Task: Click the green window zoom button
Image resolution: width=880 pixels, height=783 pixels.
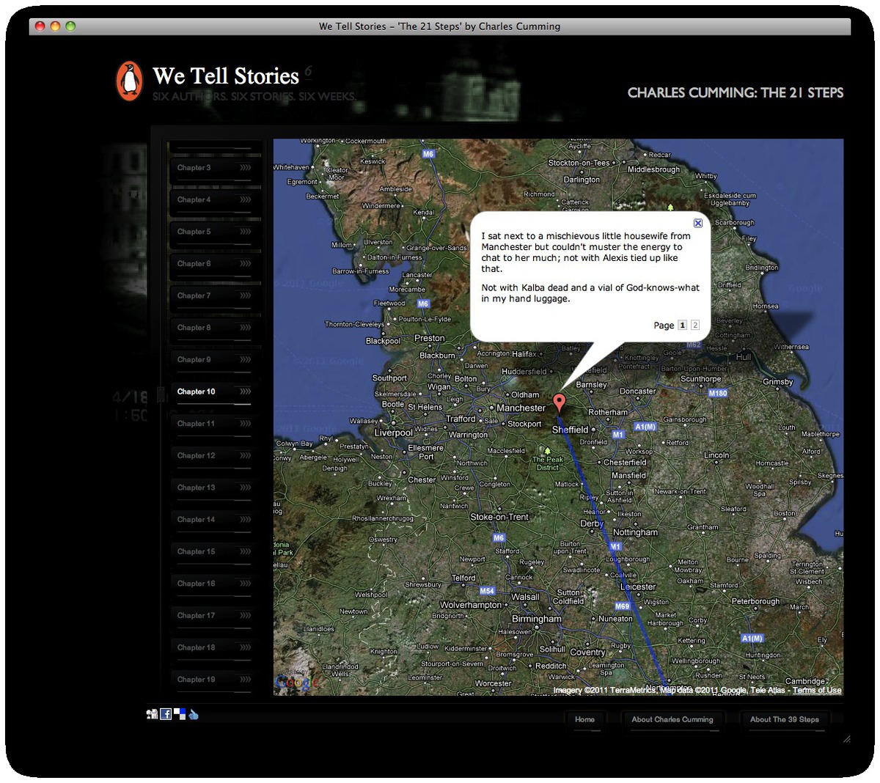Action: click(x=70, y=26)
